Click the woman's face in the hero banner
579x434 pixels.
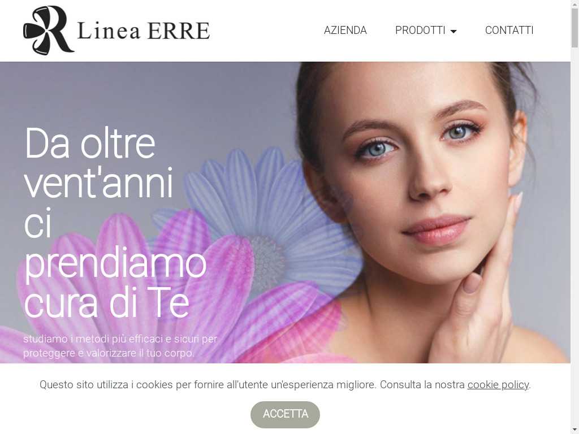(x=417, y=166)
